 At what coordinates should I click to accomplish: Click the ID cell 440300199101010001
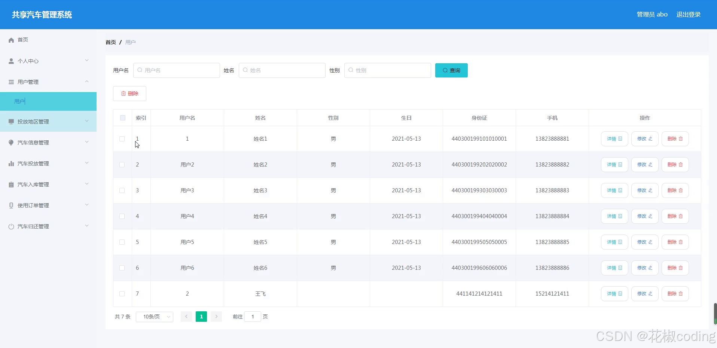point(479,139)
